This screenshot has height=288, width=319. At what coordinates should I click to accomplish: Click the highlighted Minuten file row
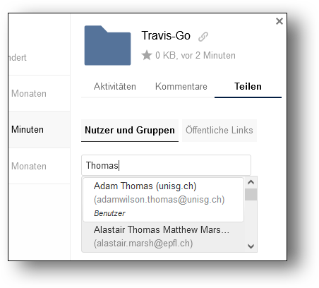40,130
